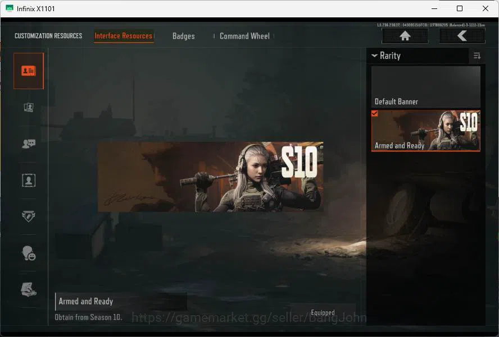Click the Infinix X1101 window title icon
Image resolution: width=499 pixels, height=337 pixels.
tap(10, 8)
